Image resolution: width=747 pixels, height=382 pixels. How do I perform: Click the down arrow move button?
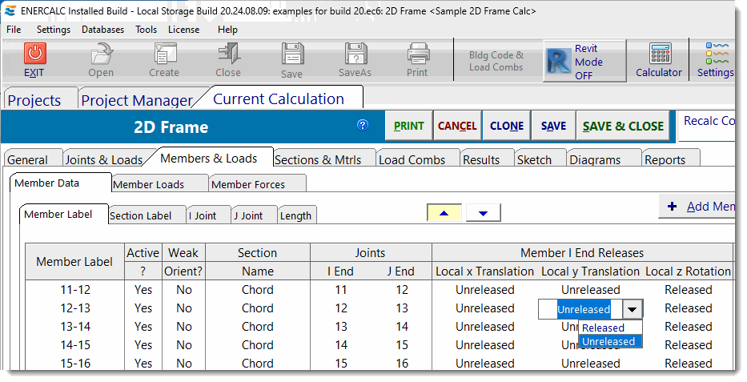[x=483, y=213]
